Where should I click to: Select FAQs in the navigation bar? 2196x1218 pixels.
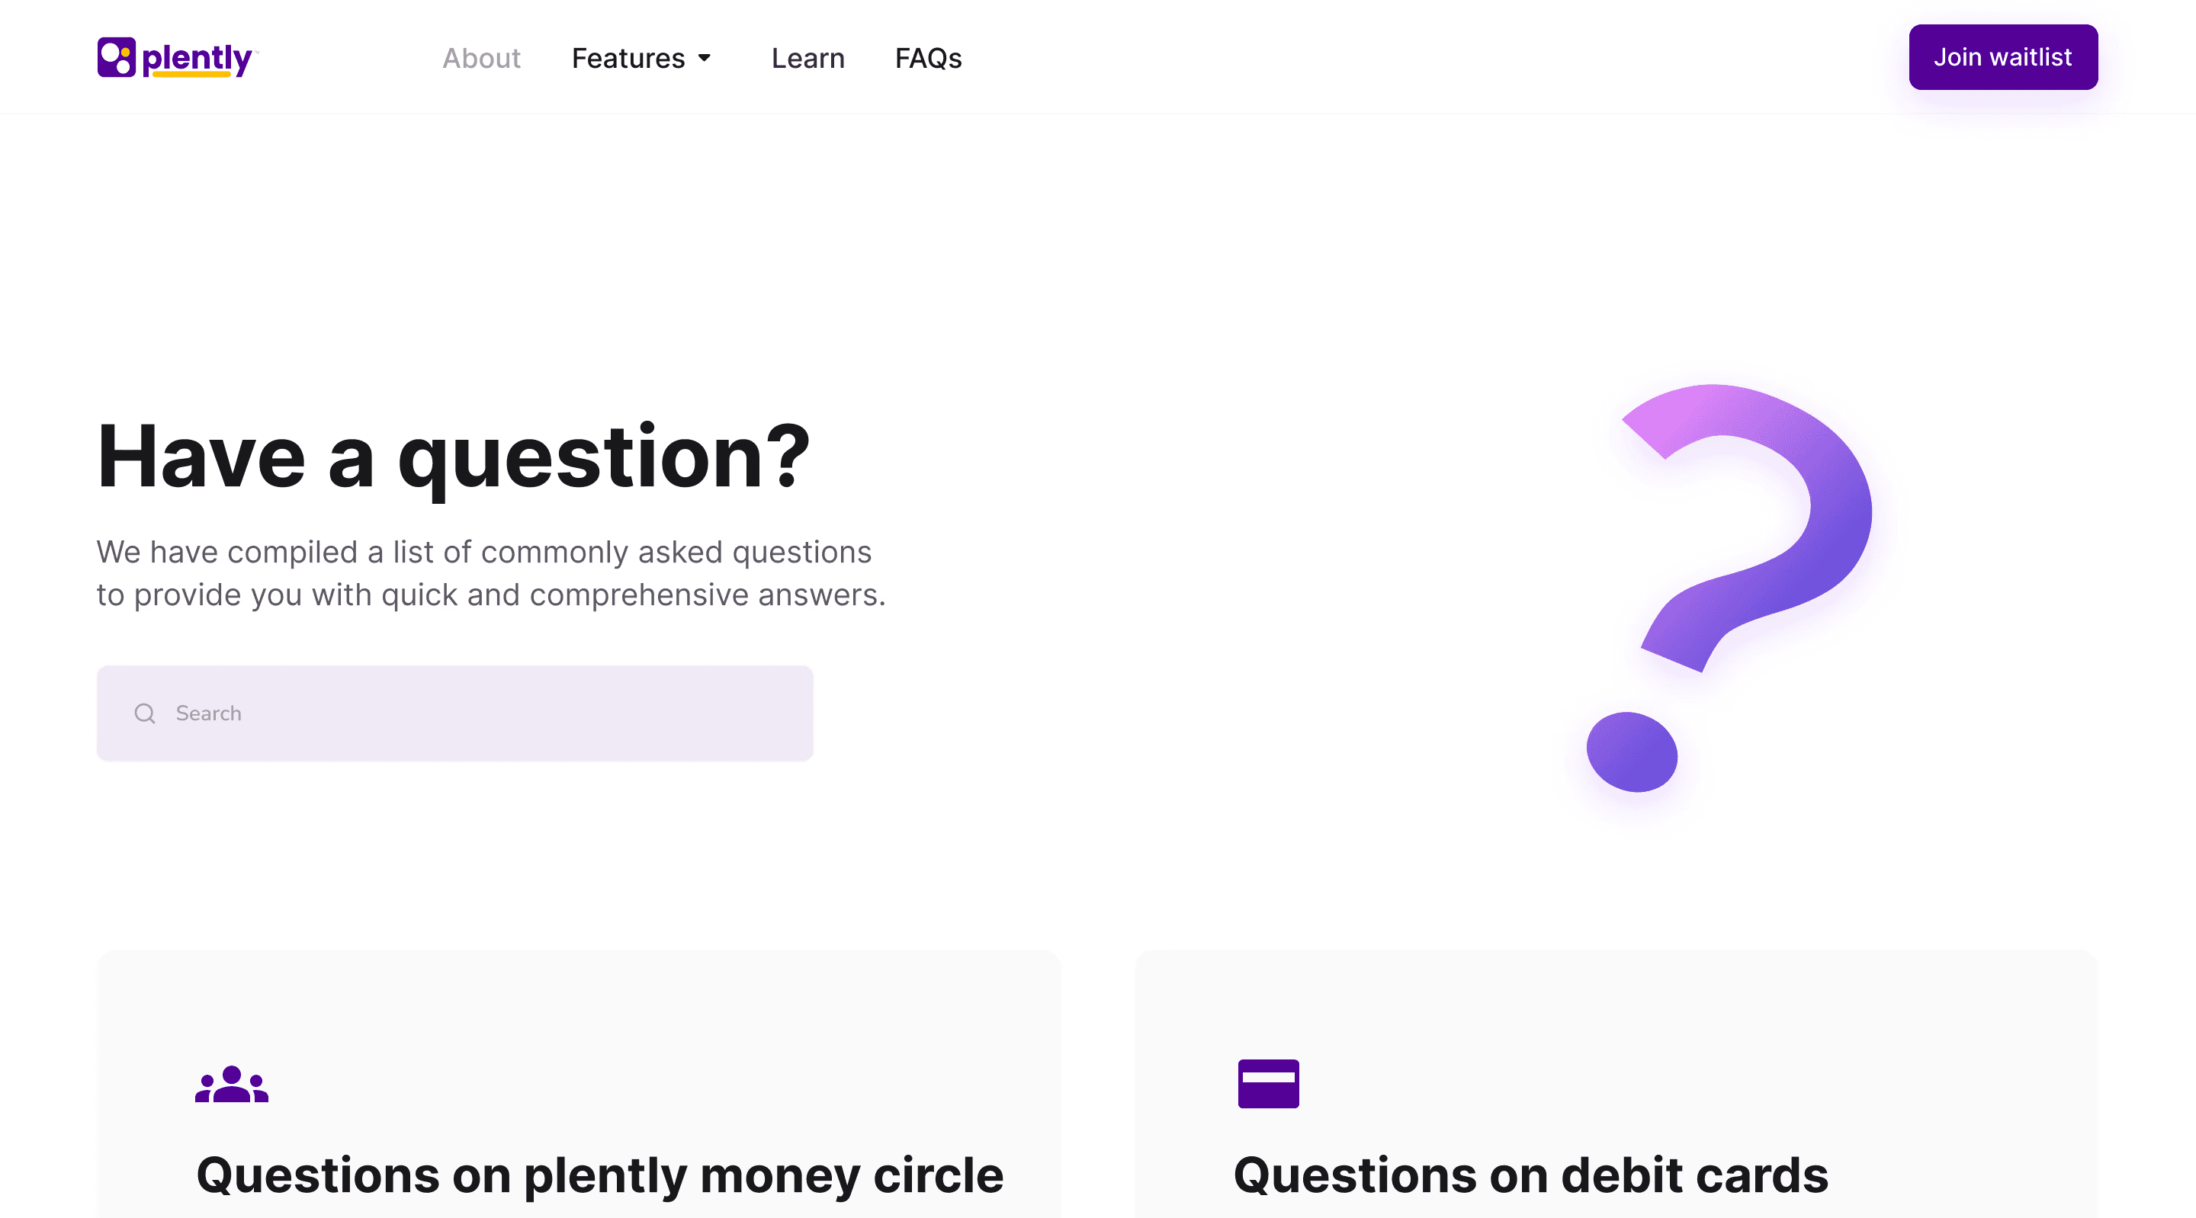[929, 58]
